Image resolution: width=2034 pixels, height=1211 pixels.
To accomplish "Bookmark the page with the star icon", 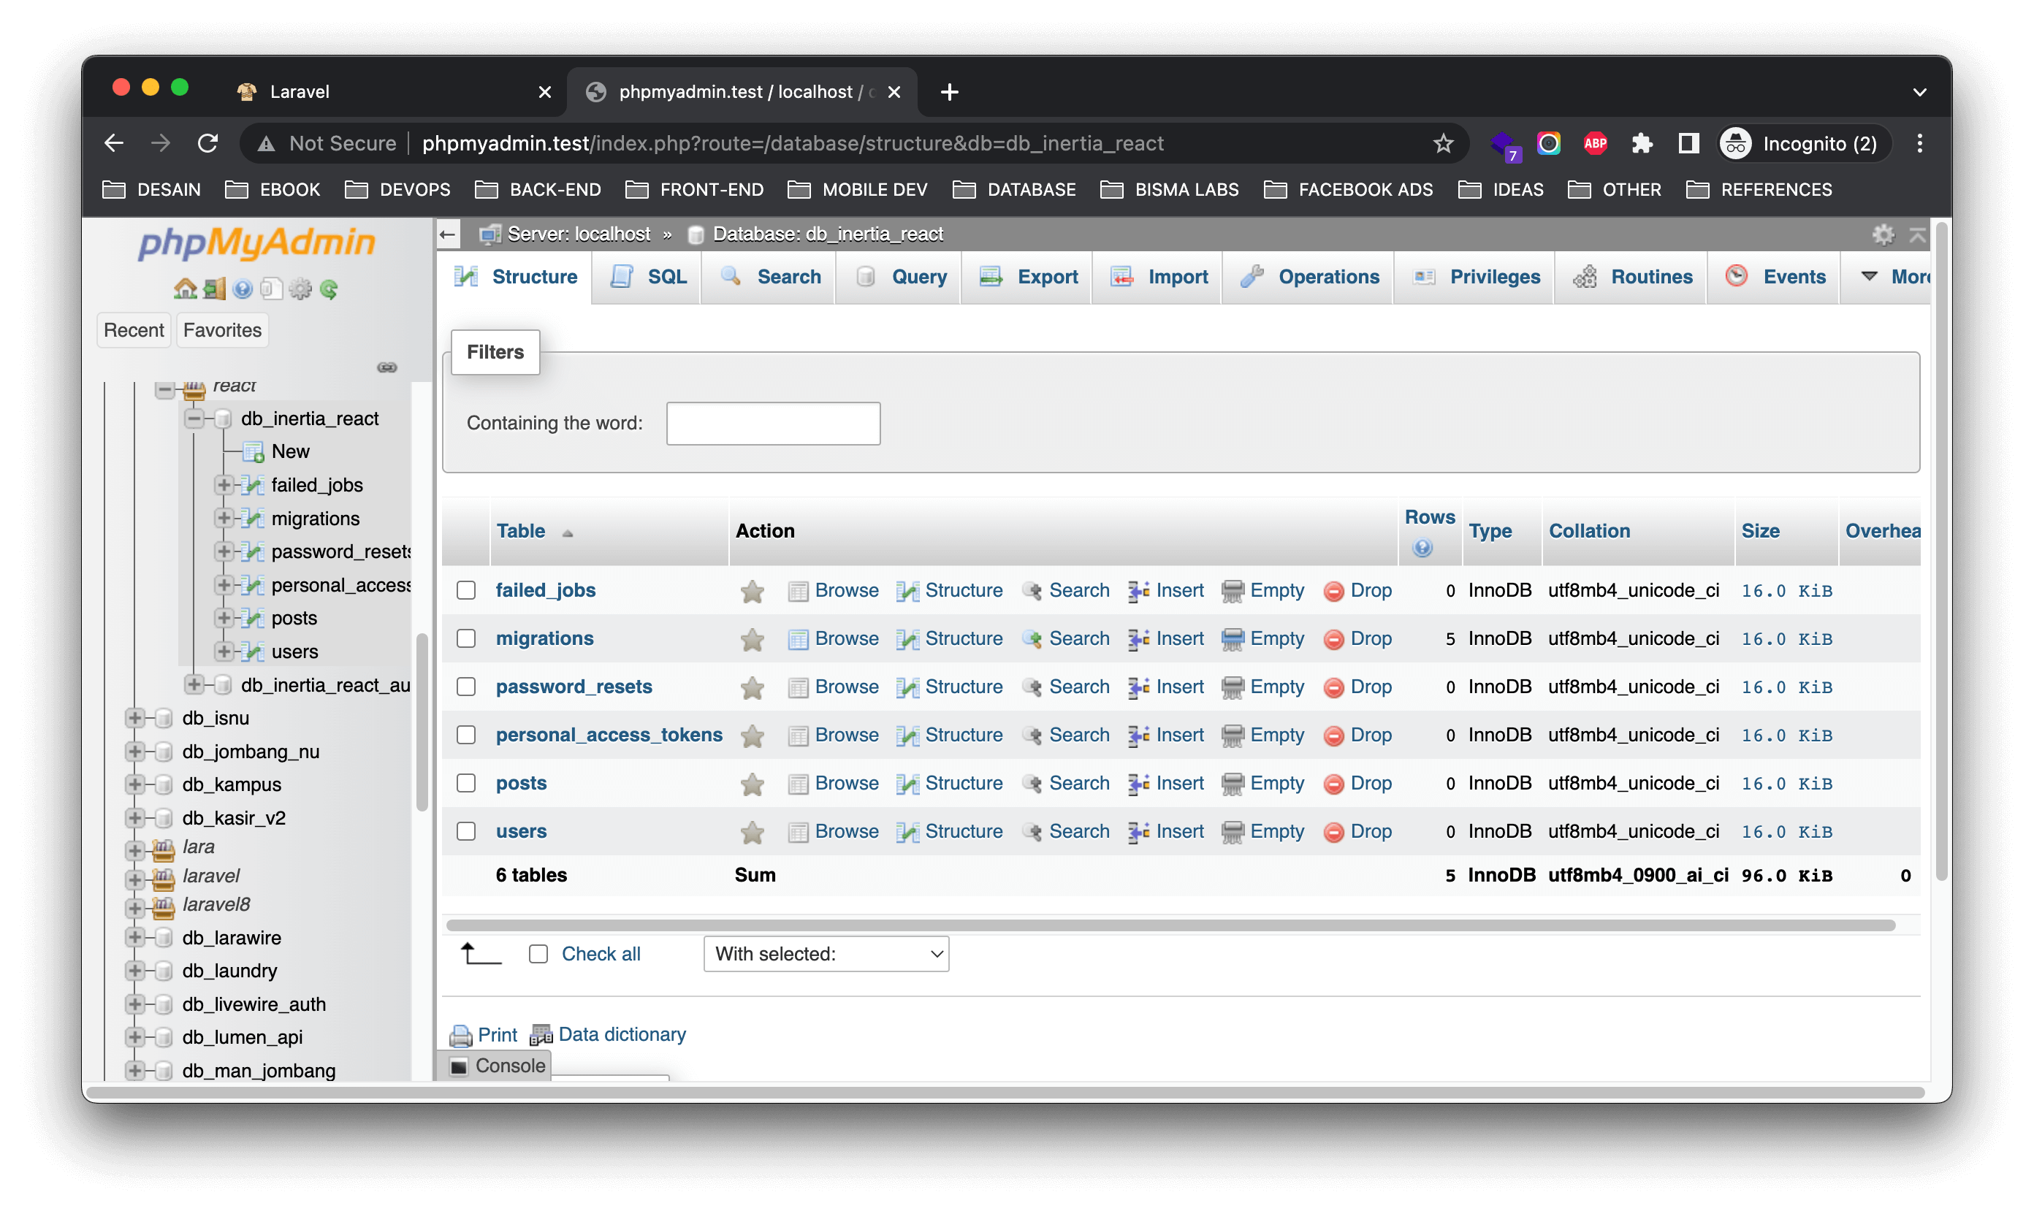I will coord(1442,144).
